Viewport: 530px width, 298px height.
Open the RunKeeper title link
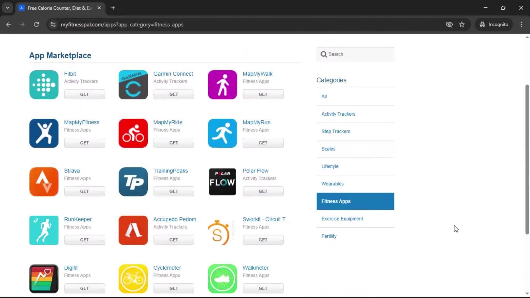point(78,219)
